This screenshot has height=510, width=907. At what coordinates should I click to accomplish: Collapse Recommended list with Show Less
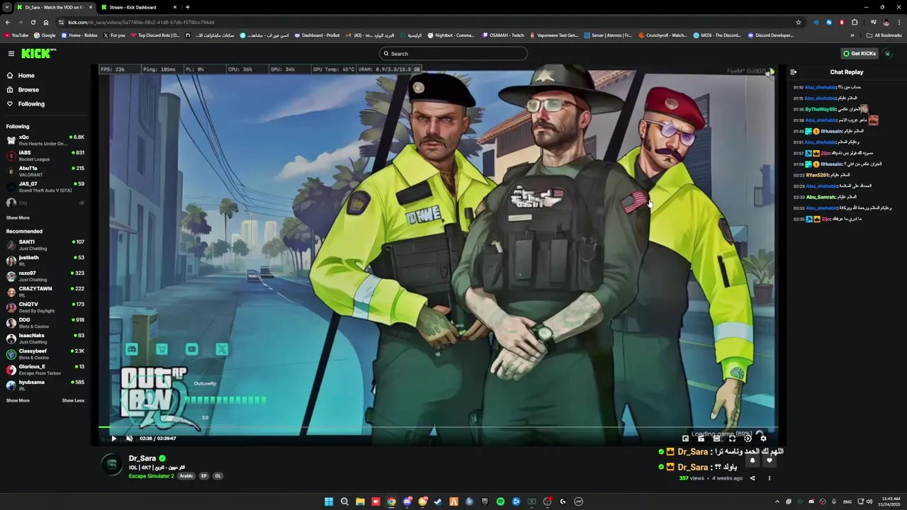(x=73, y=401)
